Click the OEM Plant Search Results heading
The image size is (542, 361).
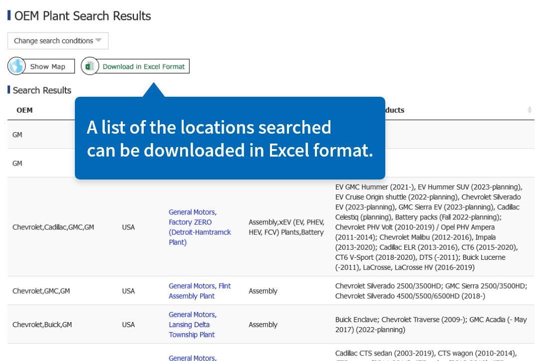[83, 16]
